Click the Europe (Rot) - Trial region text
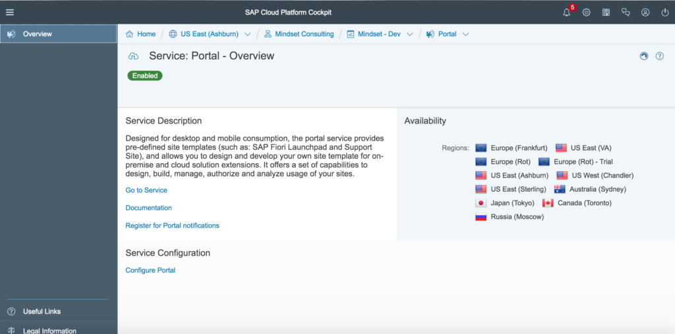This screenshot has width=675, height=334. [583, 162]
